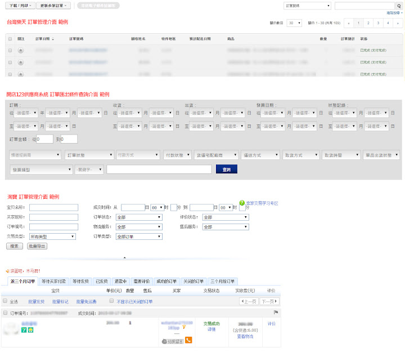Click the yellow lightbulb icon next to buyer name

183,327
